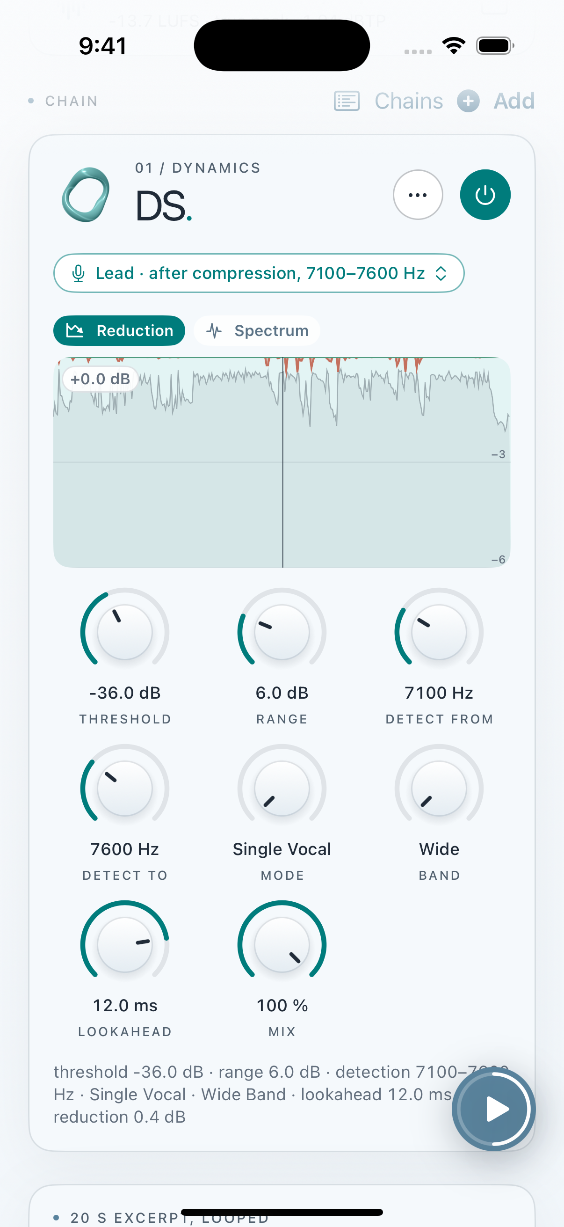Open the Chains list icon
Screen dimensions: 564x1227
(347, 101)
